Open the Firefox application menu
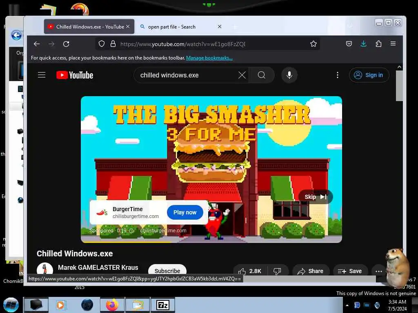The width and height of the screenshot is (418, 313). pos(393,44)
